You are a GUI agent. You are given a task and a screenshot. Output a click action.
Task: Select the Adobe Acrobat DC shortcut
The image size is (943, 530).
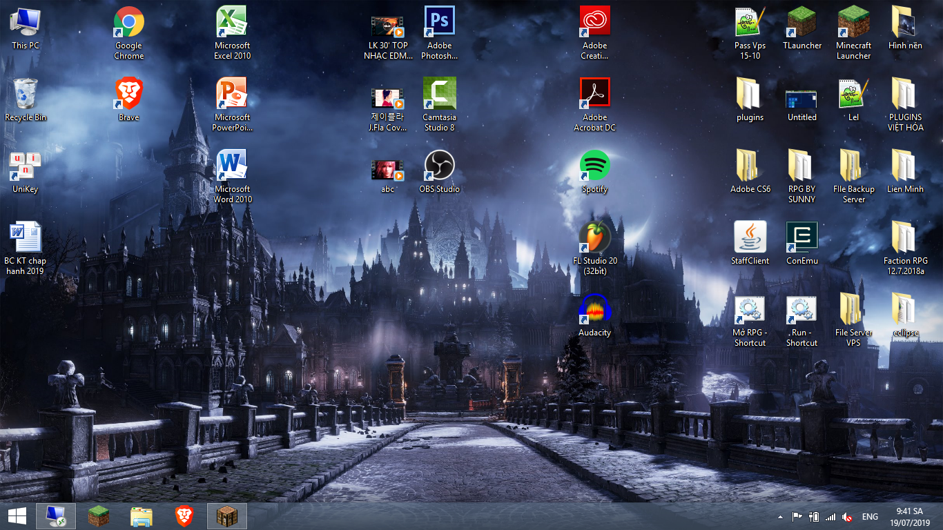[594, 94]
